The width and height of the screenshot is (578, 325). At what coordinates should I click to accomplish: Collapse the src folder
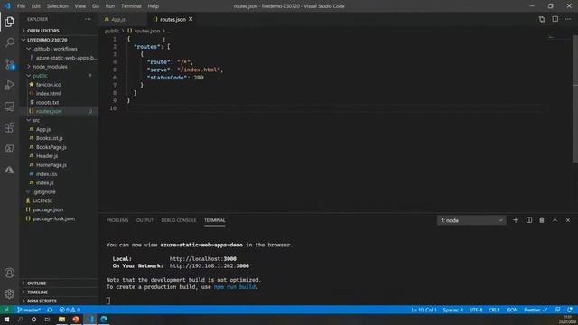(x=59, y=120)
